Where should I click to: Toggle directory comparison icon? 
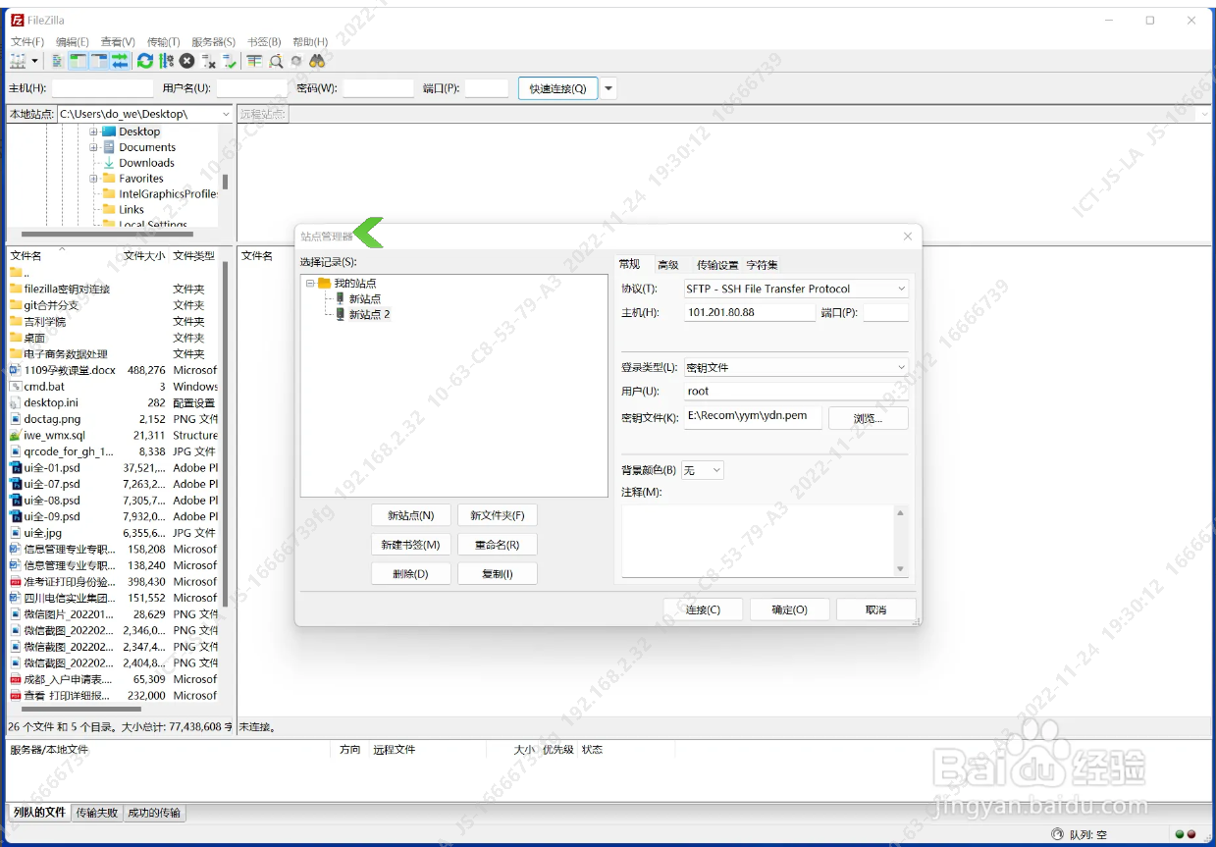276,61
